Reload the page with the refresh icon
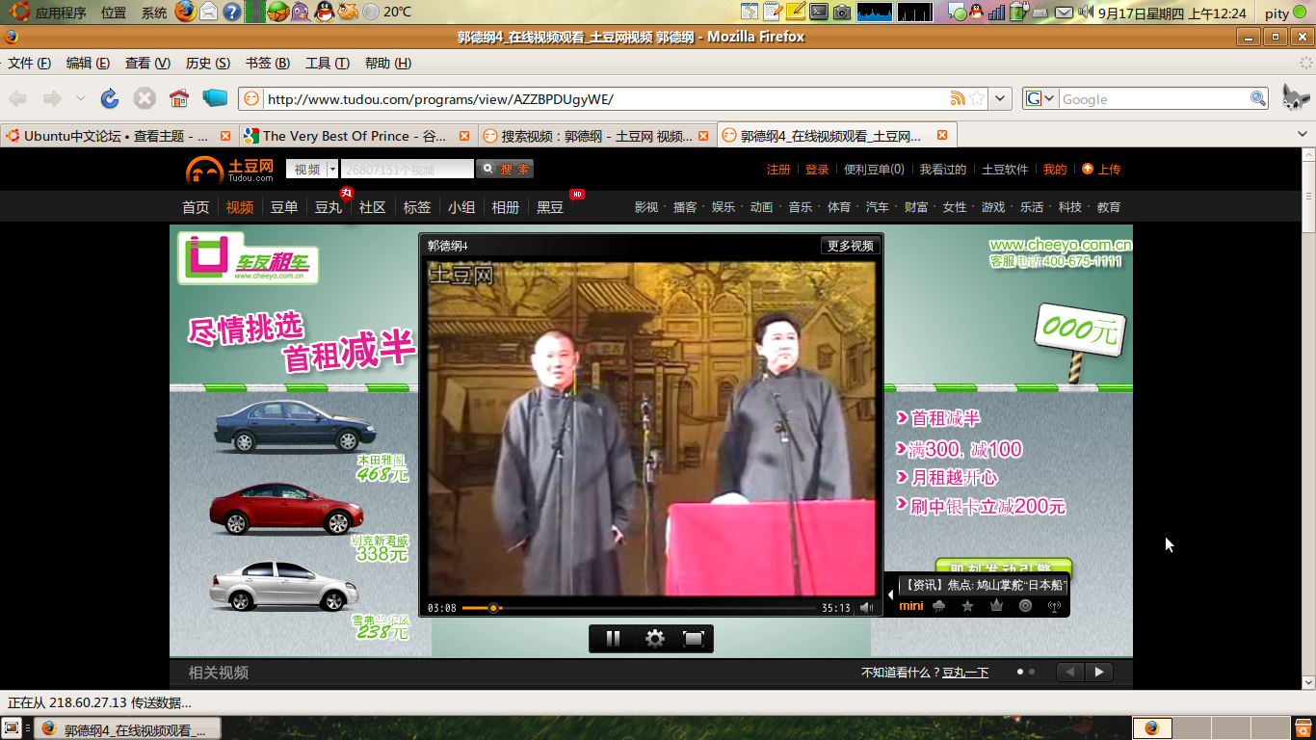The width and height of the screenshot is (1316, 740). (110, 98)
